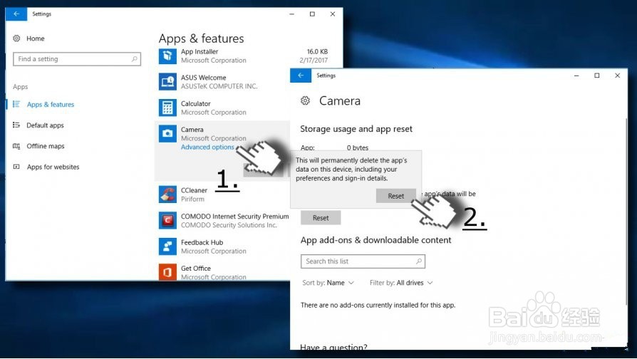Click the Reset button below the popup
Image resolution: width=637 pixels, height=359 pixels.
click(321, 218)
